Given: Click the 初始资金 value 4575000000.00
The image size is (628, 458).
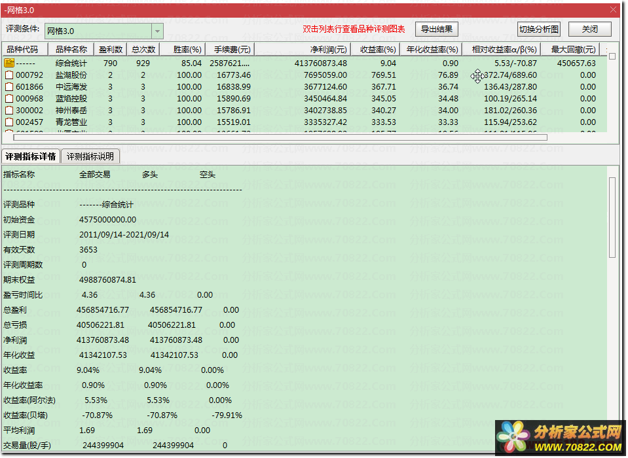Looking at the screenshot, I should coord(108,220).
